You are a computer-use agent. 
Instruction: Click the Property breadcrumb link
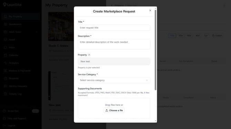119,5
